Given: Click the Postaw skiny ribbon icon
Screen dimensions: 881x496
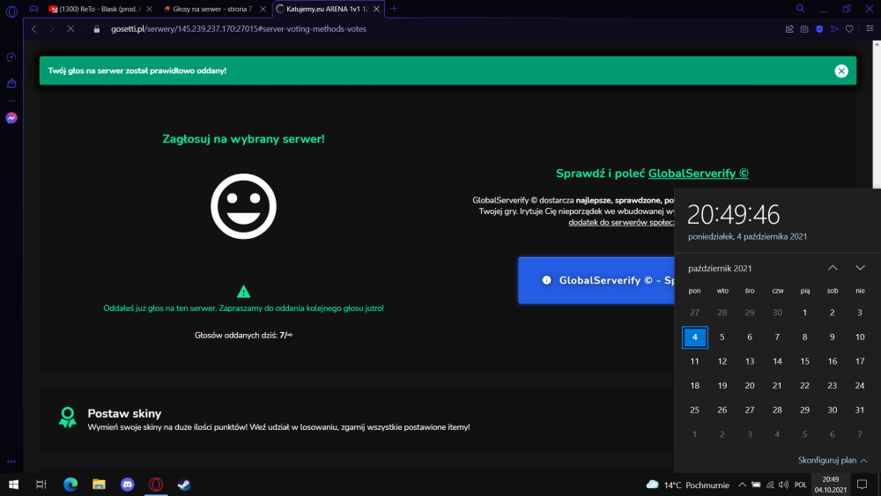Looking at the screenshot, I should pos(68,418).
